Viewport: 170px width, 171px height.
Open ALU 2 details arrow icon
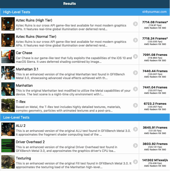point(135,129)
